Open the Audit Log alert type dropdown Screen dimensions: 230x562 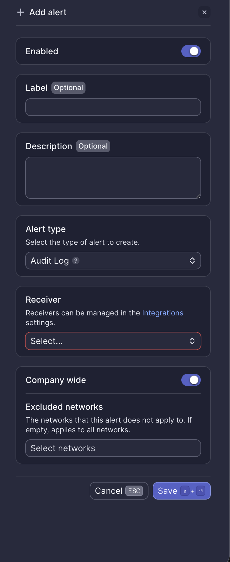pos(113,261)
